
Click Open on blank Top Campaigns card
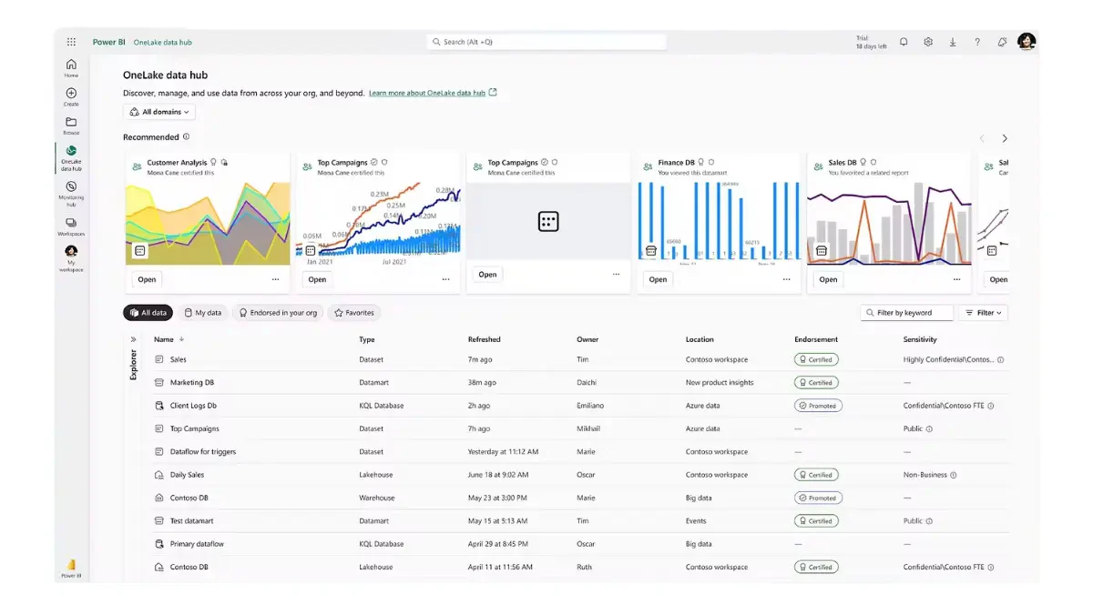(x=487, y=274)
